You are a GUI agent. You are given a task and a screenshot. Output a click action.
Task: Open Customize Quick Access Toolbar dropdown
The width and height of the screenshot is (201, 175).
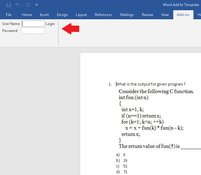tap(37, 5)
